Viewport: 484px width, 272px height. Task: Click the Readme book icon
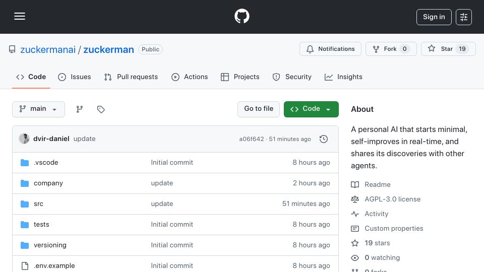pyautogui.click(x=355, y=185)
